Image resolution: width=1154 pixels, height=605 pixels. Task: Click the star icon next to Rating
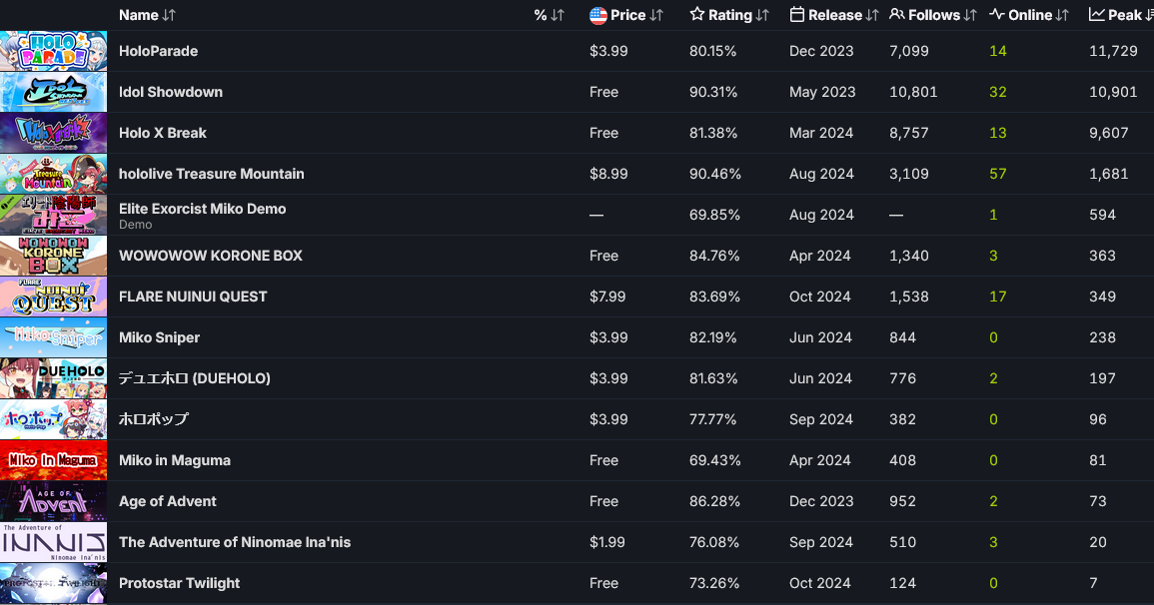pos(697,15)
